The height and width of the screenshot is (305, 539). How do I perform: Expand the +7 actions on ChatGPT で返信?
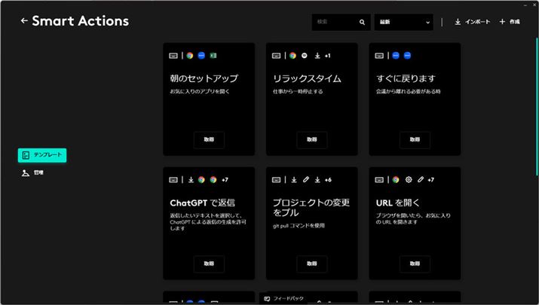point(225,180)
